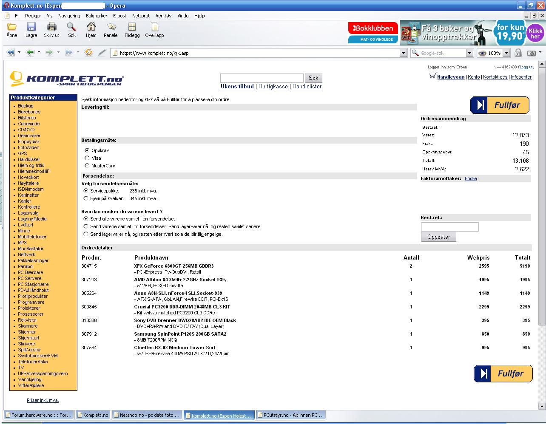Viewport: 546px width, 424px height.
Task: Expand the Forward button history arrow
Action: pyautogui.click(x=58, y=53)
